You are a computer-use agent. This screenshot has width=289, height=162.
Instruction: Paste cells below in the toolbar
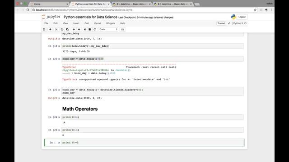(x=67, y=29)
